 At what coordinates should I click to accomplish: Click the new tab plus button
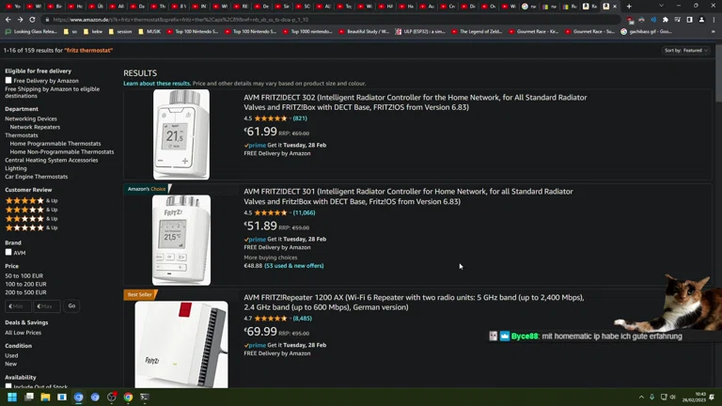coord(629,7)
